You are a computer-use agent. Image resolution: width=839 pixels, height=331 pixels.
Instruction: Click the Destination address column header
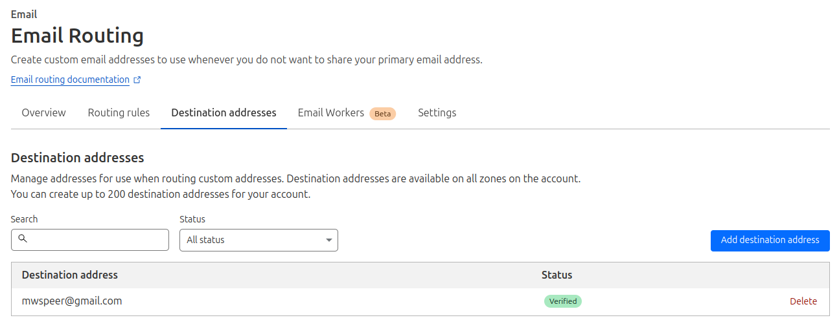coord(70,275)
